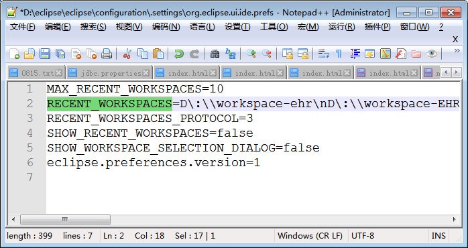Open the Replace dialog icon
468x248 pixels.
(231, 54)
